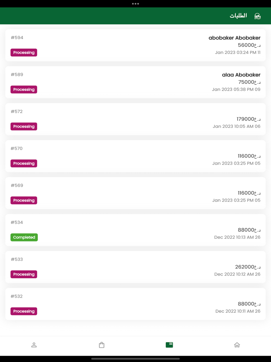Tap the Dec 2022 10:13 AM date
This screenshot has width=271, height=362.
(237, 237)
